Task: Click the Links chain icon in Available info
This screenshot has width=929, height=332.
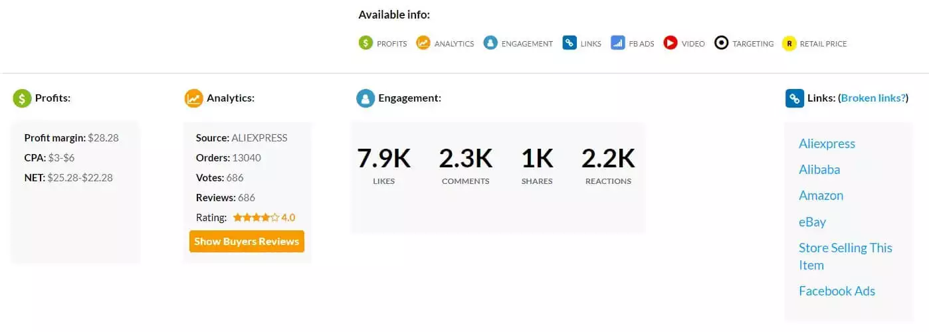Action: [x=569, y=43]
